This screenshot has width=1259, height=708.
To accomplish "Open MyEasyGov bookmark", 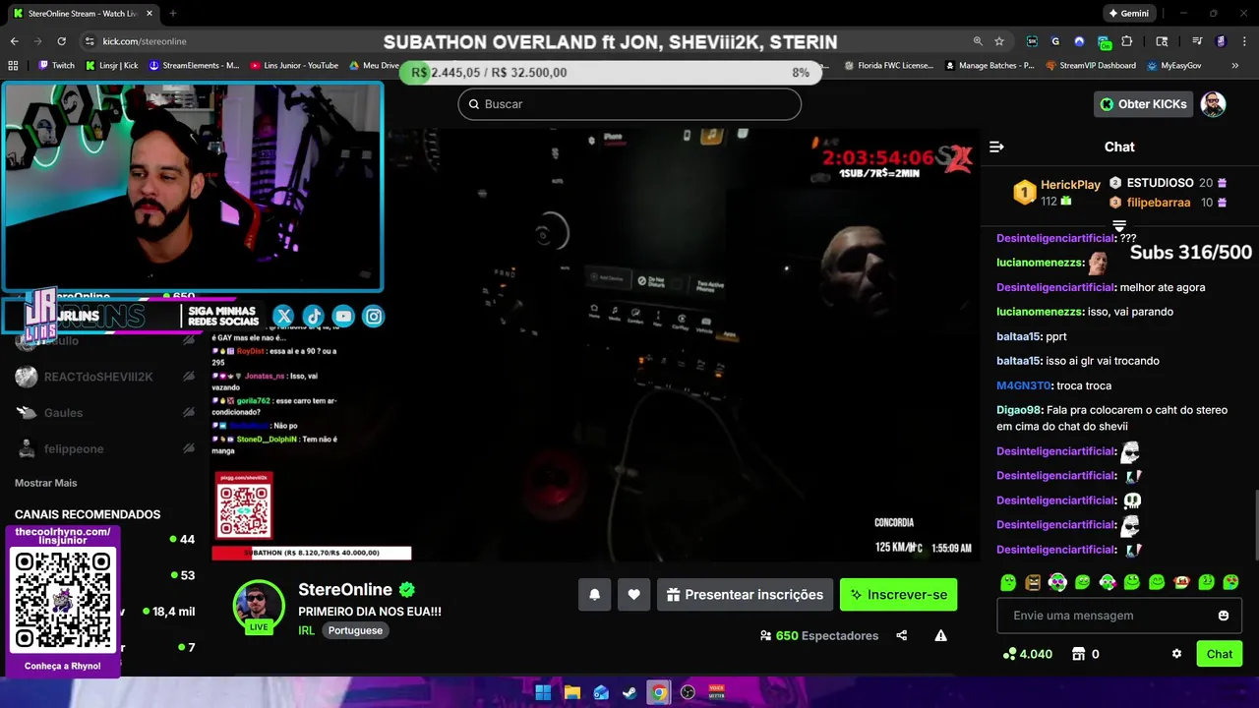I will point(1174,66).
